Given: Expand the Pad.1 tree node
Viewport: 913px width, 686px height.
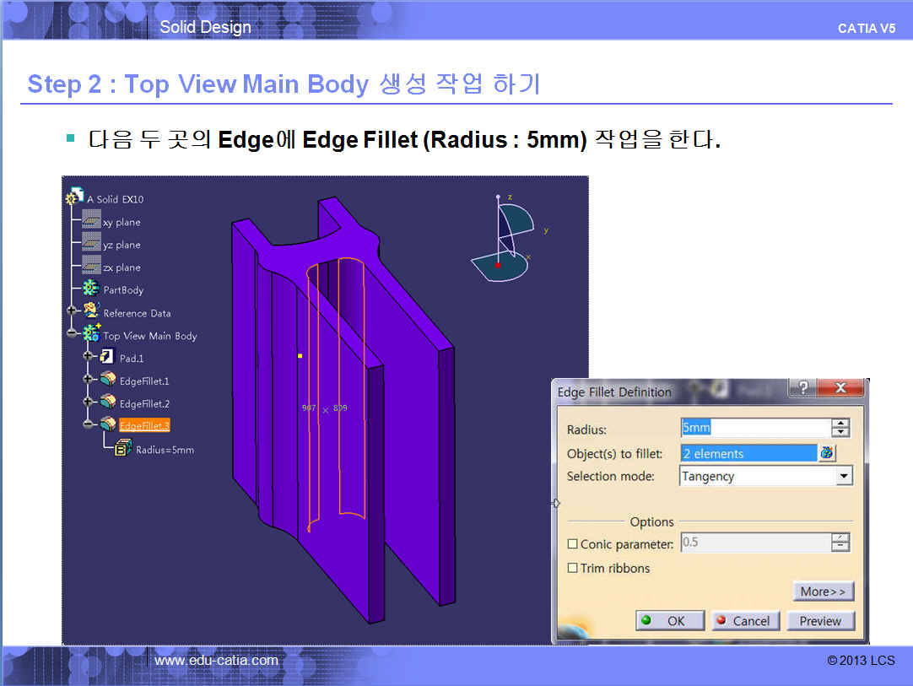Looking at the screenshot, I should pyautogui.click(x=88, y=356).
